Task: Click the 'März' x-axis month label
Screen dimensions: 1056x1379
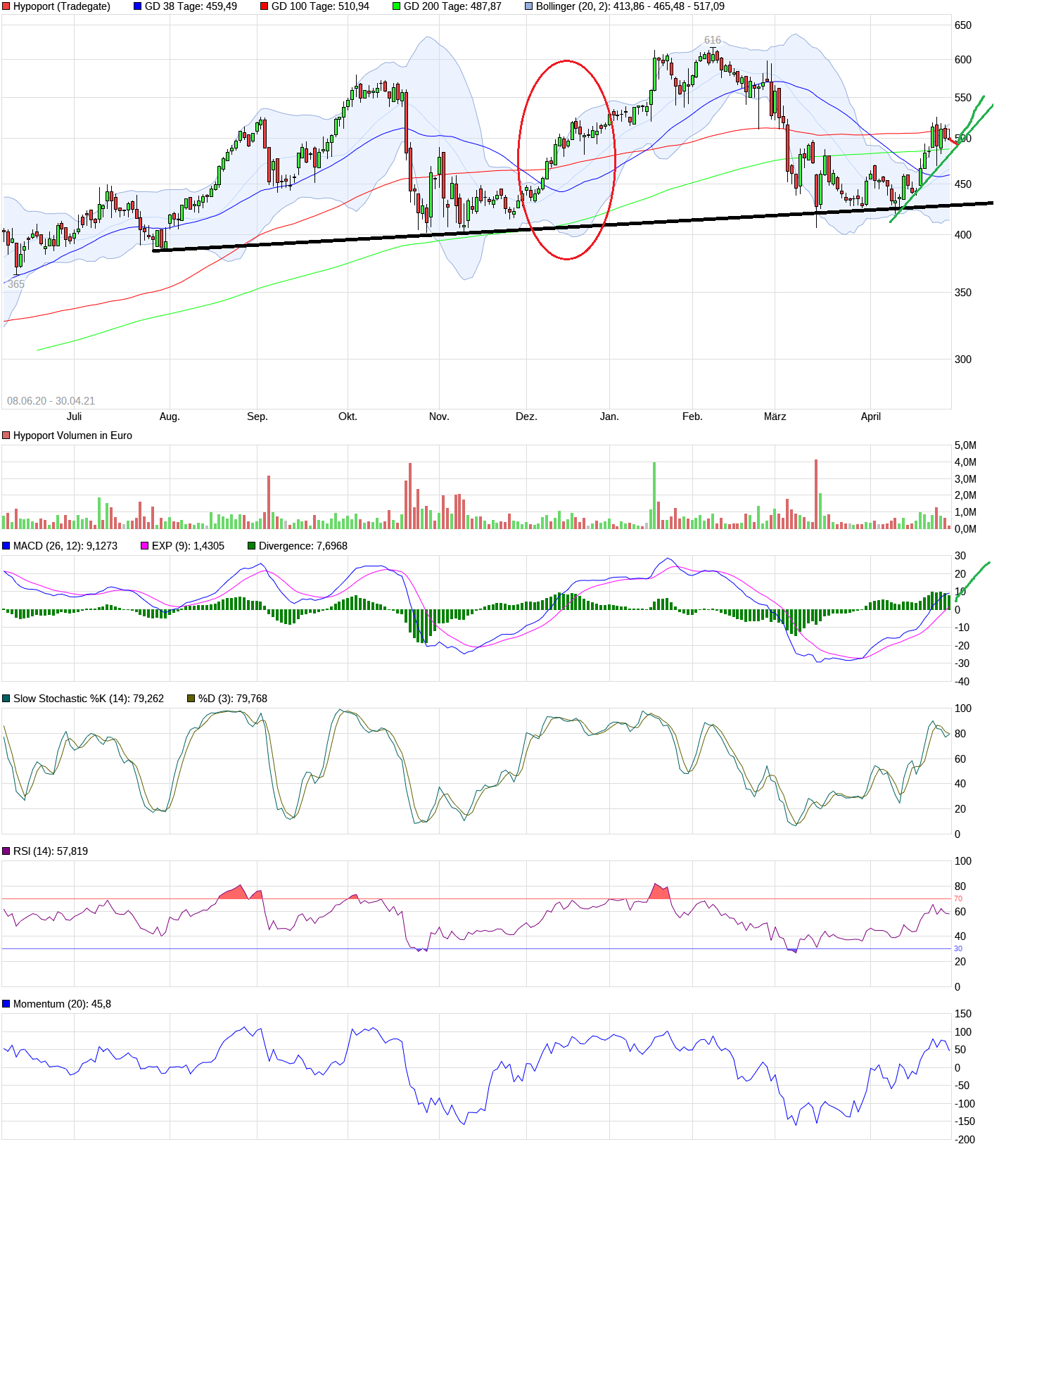Action: (775, 417)
